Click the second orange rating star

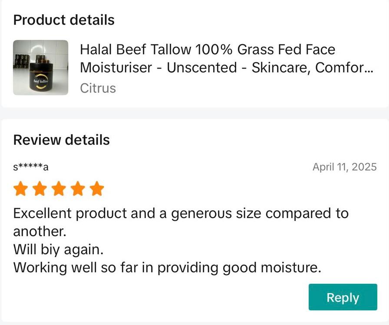40,189
